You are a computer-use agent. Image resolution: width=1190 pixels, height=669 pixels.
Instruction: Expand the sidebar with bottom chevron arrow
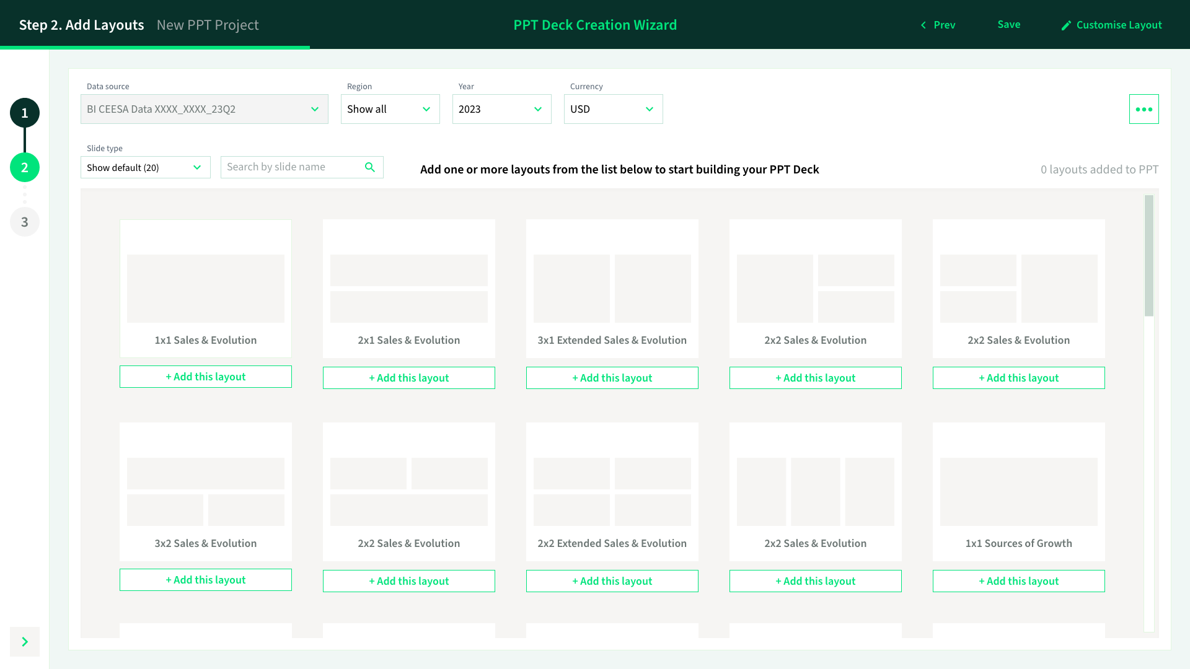[x=25, y=642]
